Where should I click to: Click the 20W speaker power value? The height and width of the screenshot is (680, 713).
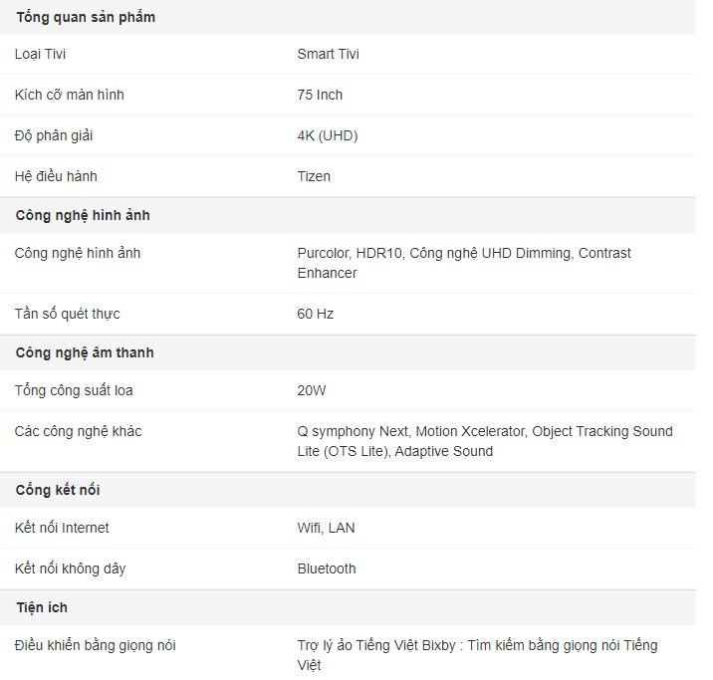click(312, 390)
